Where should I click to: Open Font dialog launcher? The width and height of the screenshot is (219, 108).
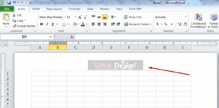(x=87, y=31)
